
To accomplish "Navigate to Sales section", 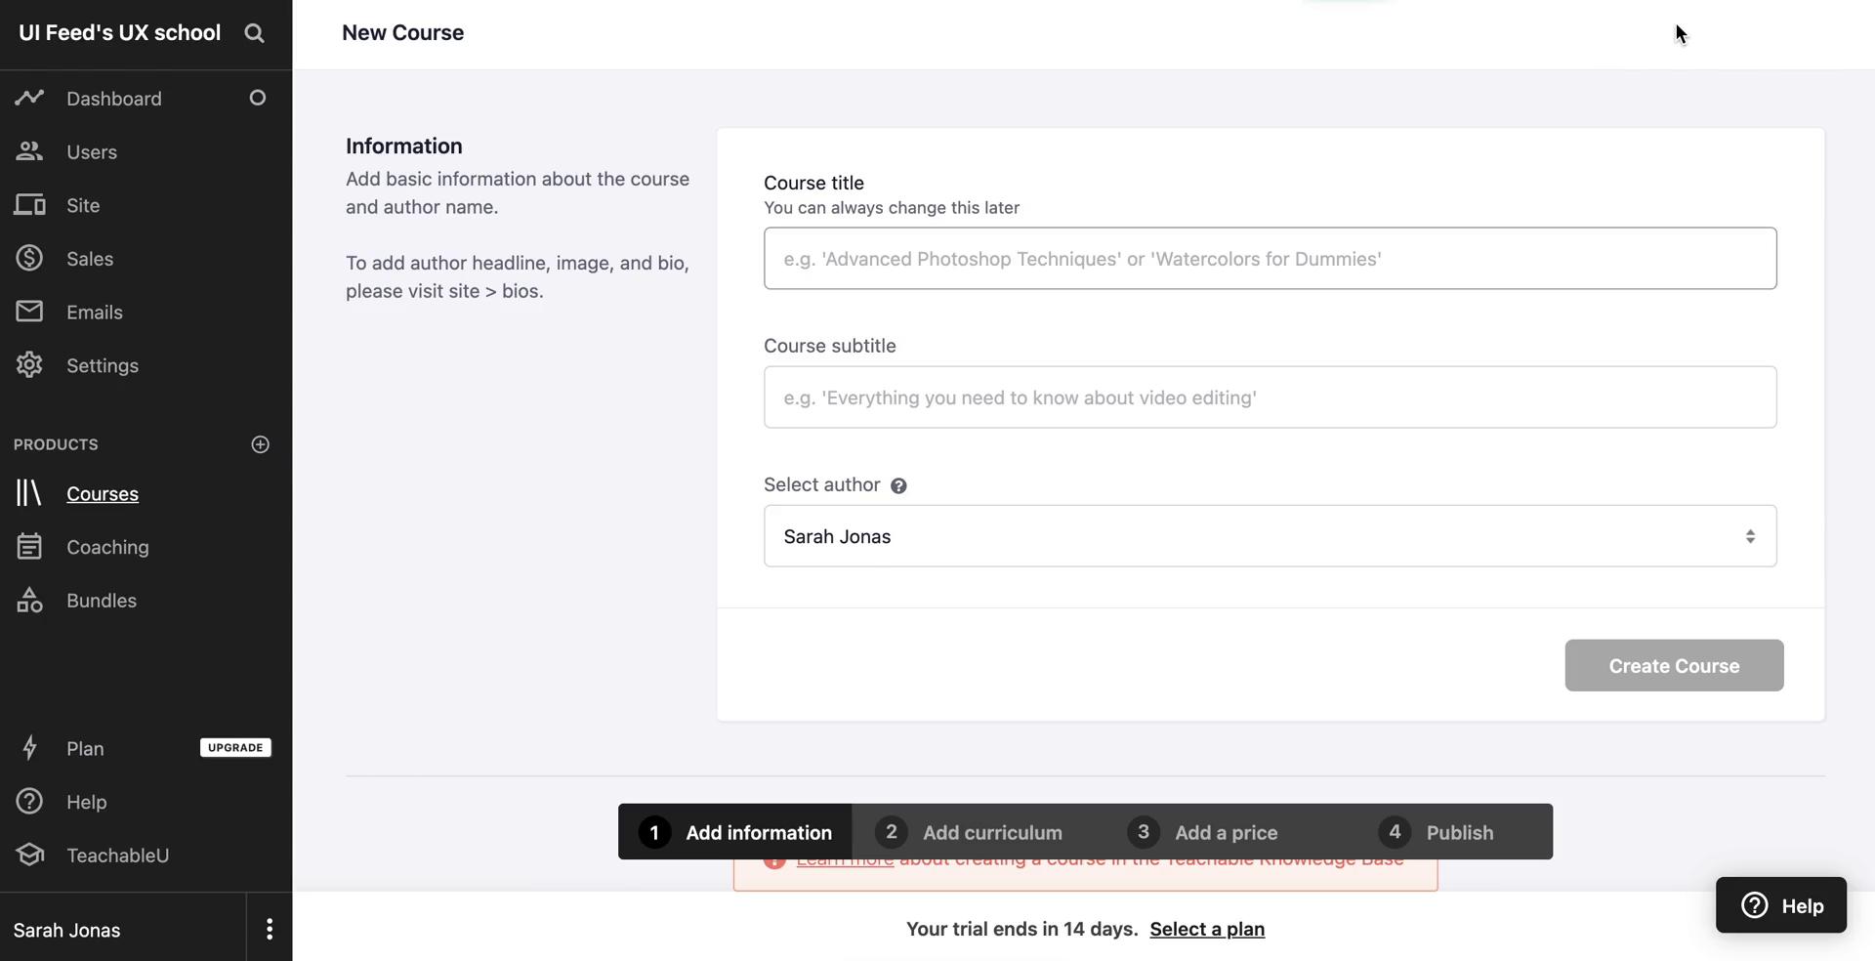I will pyautogui.click(x=90, y=259).
